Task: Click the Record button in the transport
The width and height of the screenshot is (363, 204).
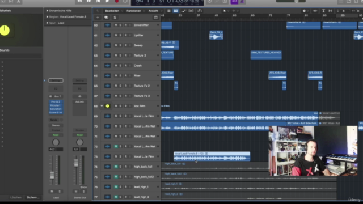Action: (117, 1)
